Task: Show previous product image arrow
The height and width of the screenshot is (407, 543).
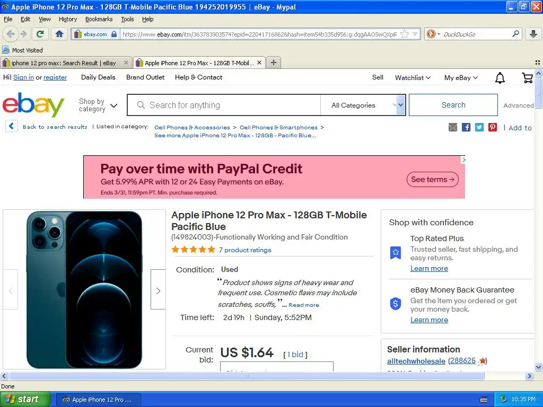Action: pos(11,291)
